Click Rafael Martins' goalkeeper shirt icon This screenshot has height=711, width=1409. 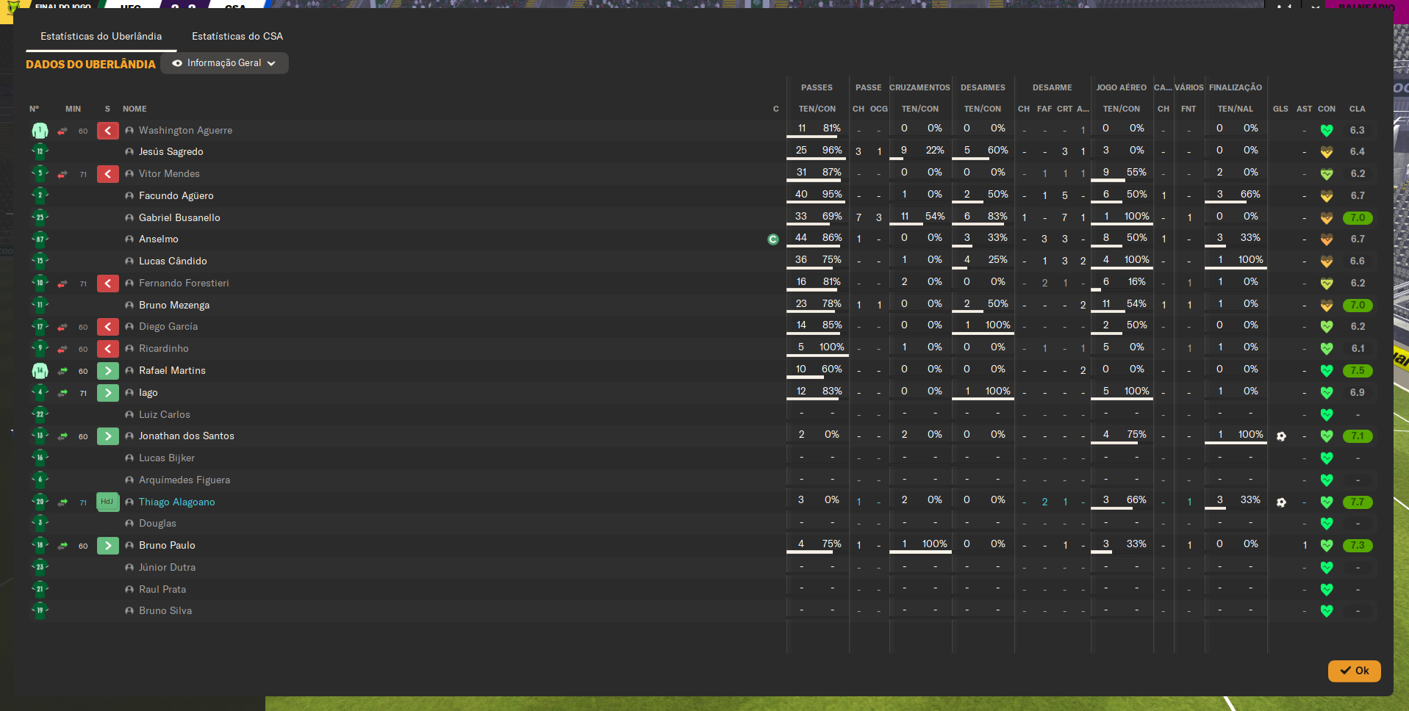(x=40, y=371)
